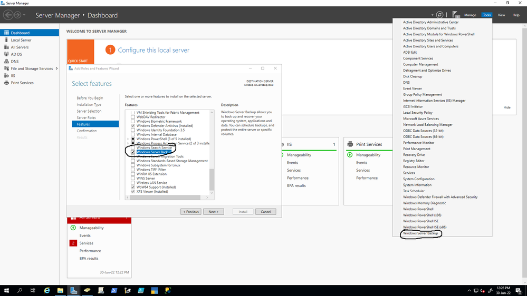
Task: Select Active Directory Users and Computers
Action: pos(430,46)
